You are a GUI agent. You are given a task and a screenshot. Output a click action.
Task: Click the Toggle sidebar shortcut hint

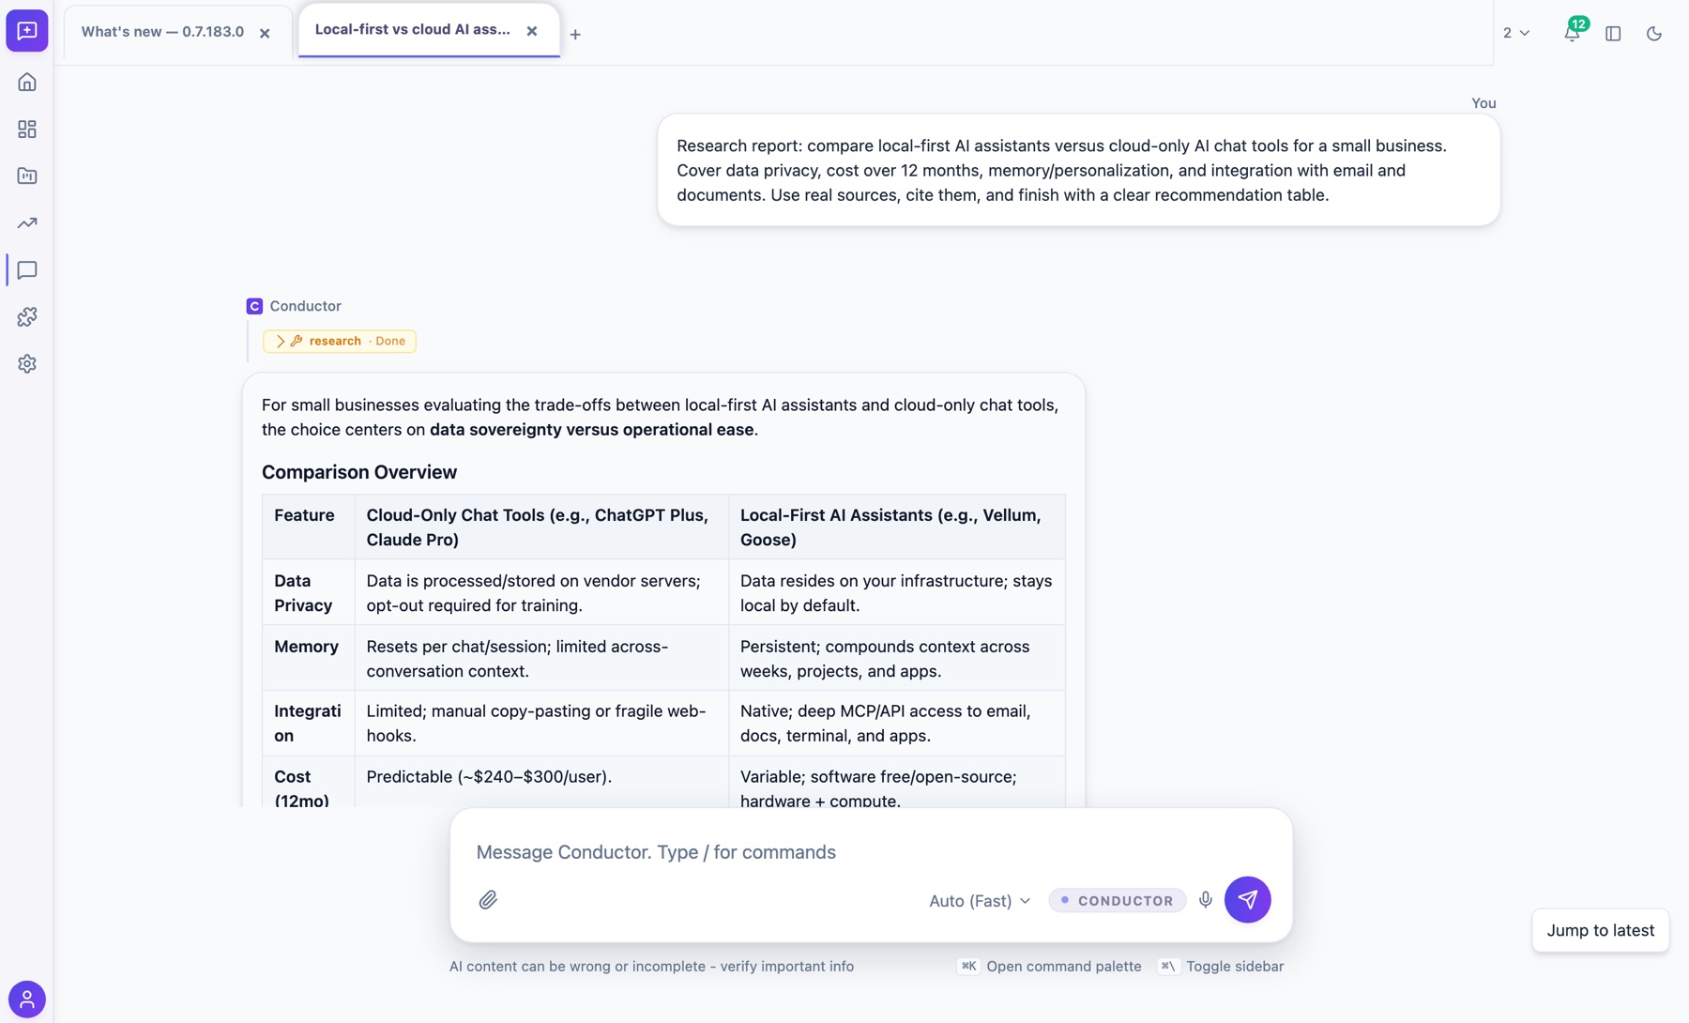[1221, 966]
